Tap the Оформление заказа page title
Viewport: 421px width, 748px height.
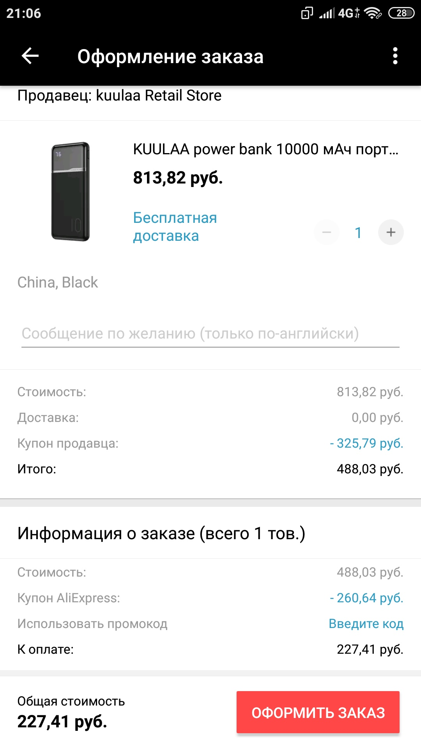pyautogui.click(x=170, y=56)
